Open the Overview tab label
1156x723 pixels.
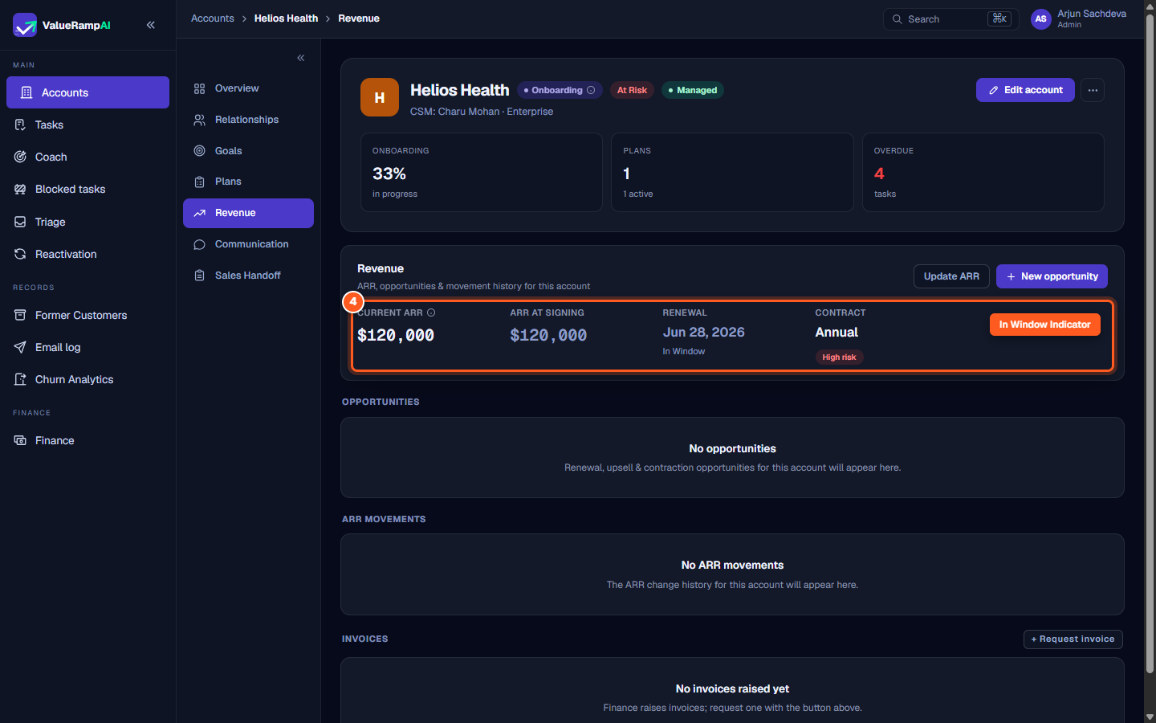click(x=237, y=88)
